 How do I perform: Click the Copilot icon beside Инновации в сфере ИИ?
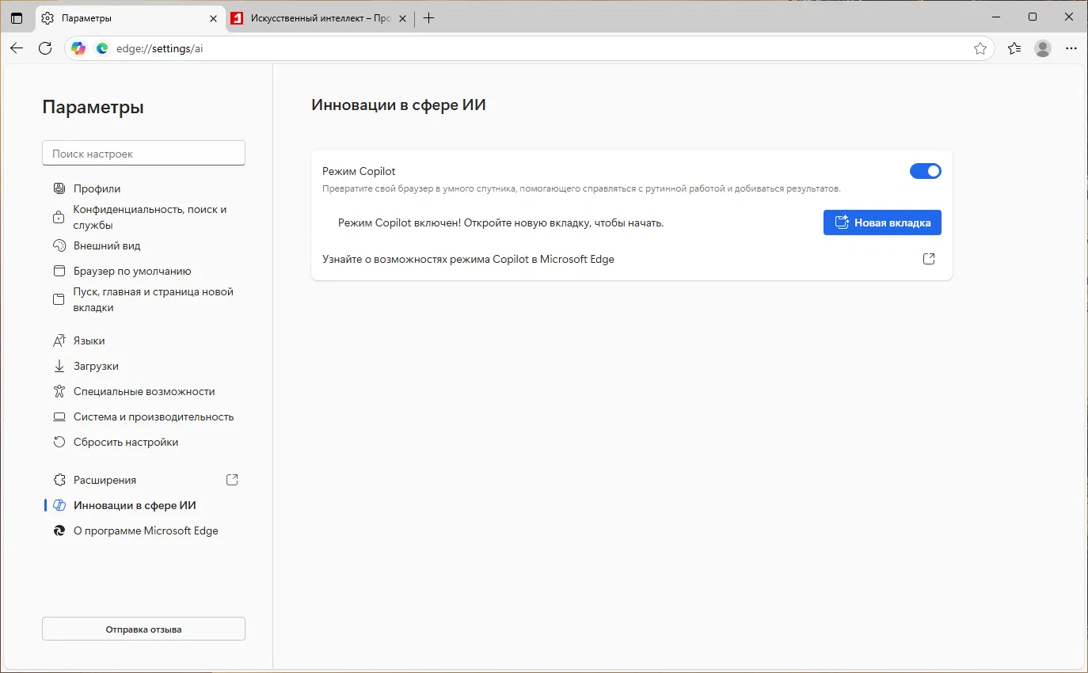click(59, 505)
